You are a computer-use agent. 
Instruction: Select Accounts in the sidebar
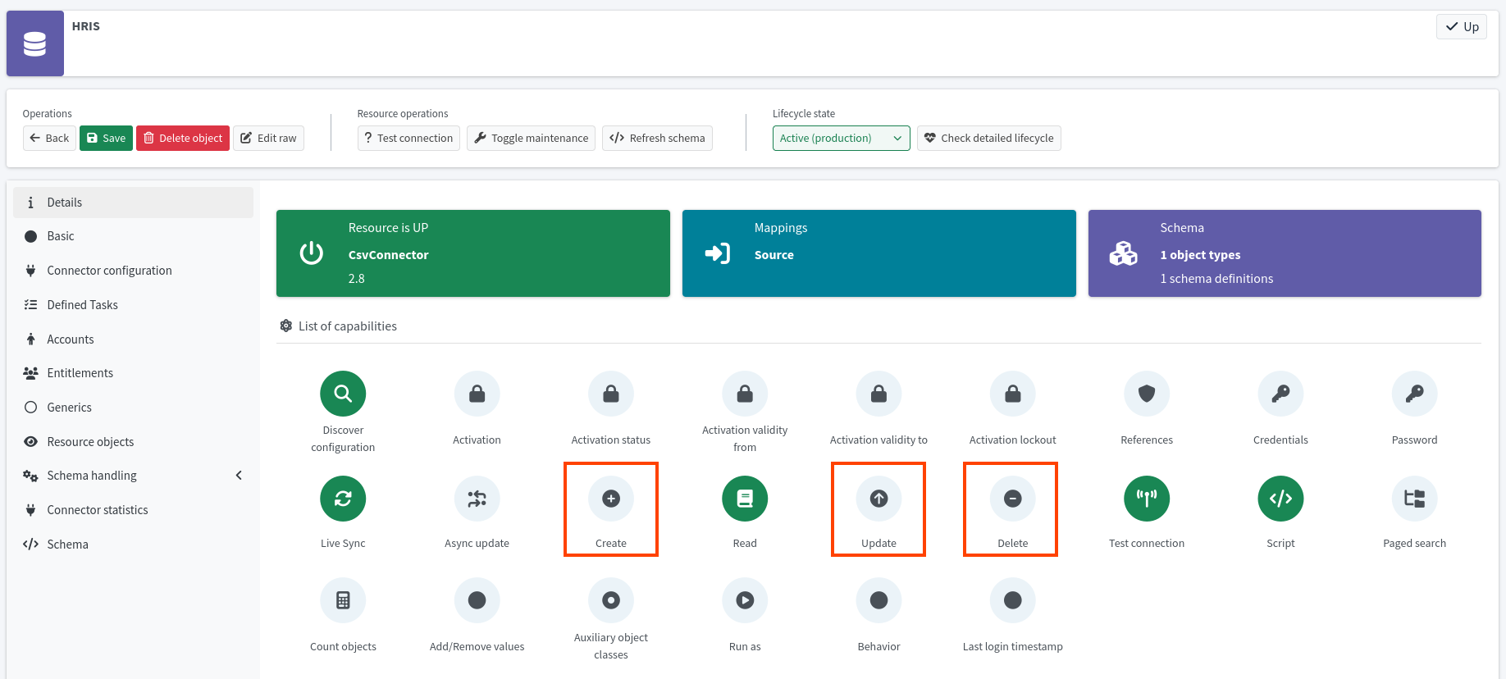coord(133,339)
